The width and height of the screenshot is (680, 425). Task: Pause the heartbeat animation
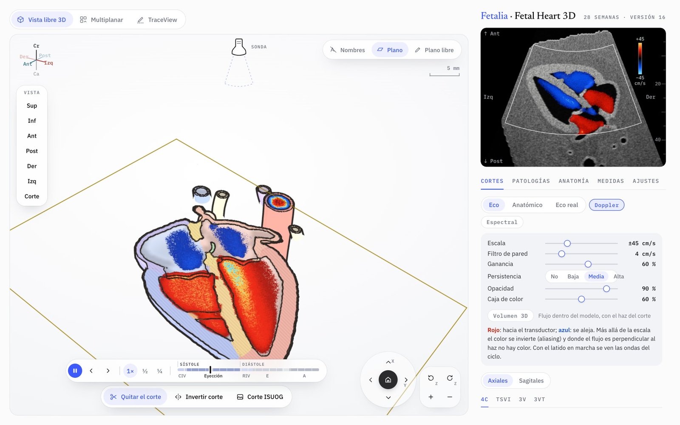75,371
